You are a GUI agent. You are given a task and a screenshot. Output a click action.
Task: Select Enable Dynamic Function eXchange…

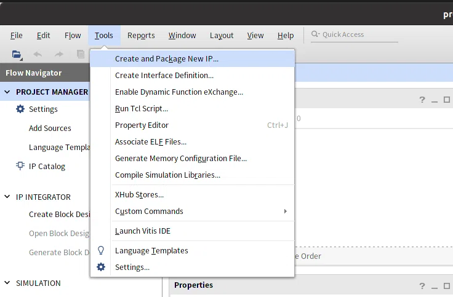[193, 92]
